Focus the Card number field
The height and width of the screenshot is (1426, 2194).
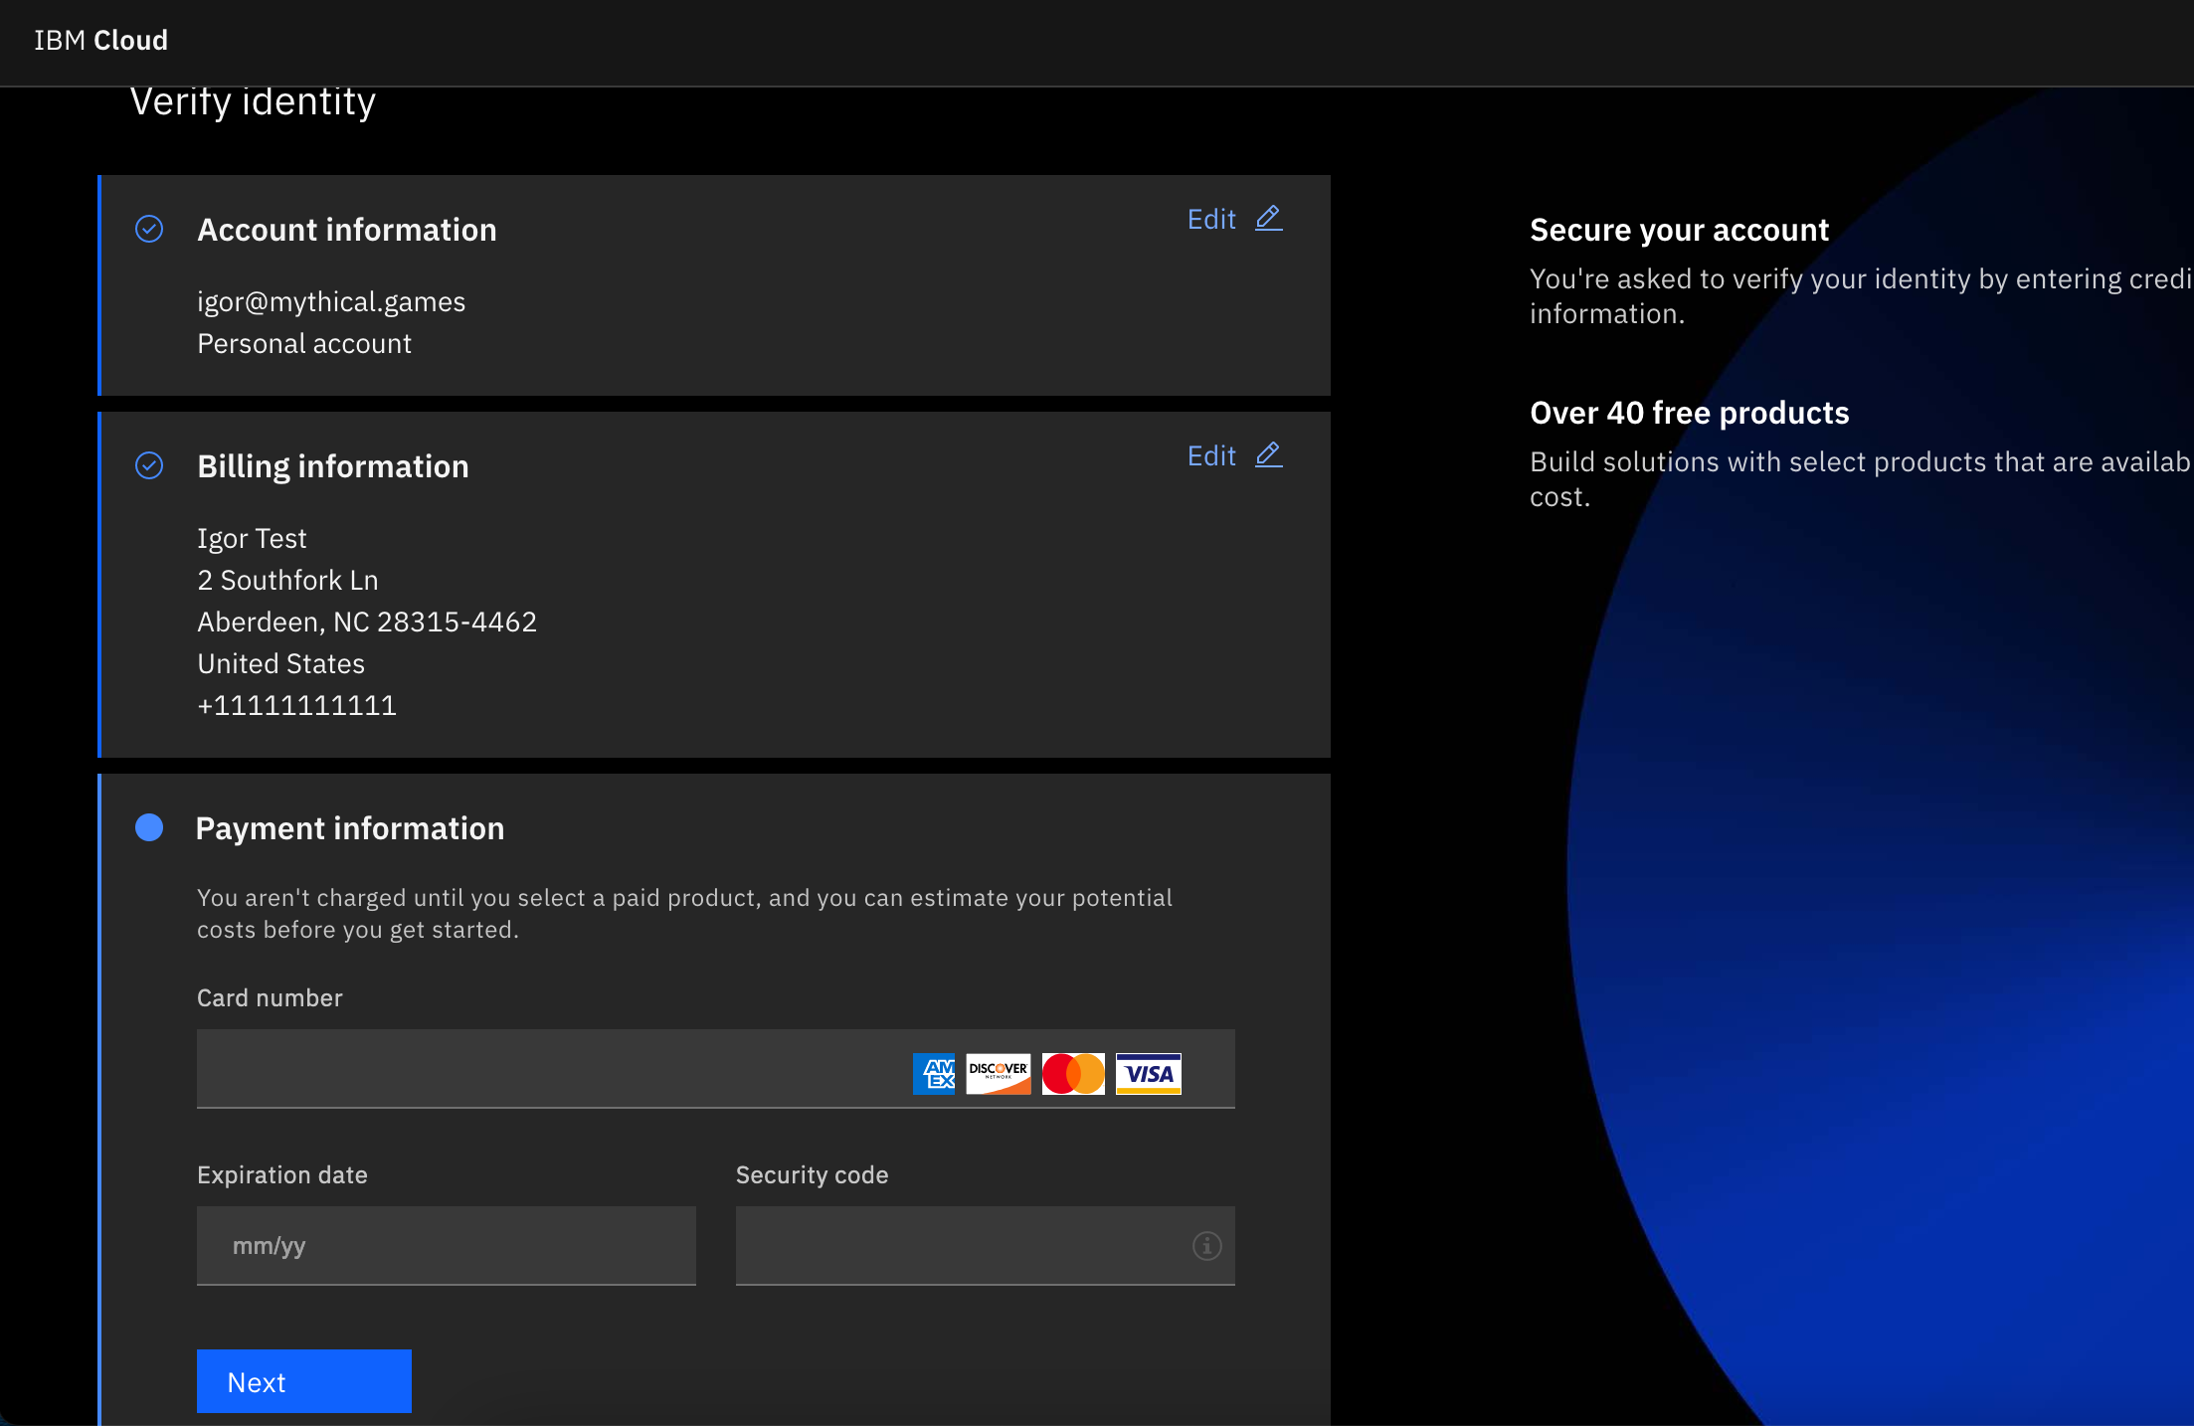pyautogui.click(x=547, y=1069)
